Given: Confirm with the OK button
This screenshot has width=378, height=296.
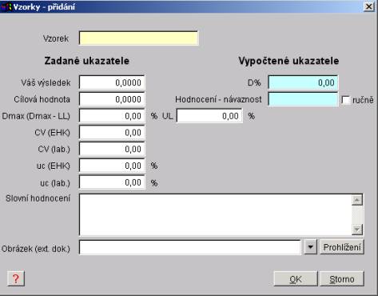Looking at the screenshot, I should (x=296, y=278).
